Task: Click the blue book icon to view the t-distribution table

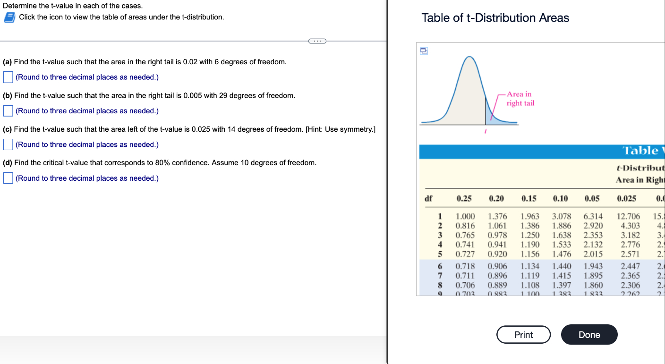Action: pos(9,17)
